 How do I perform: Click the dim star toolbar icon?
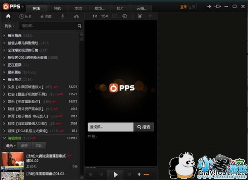[x=150, y=16]
